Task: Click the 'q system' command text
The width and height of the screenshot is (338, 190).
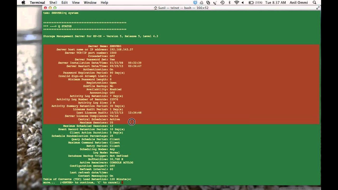Action: (72, 13)
